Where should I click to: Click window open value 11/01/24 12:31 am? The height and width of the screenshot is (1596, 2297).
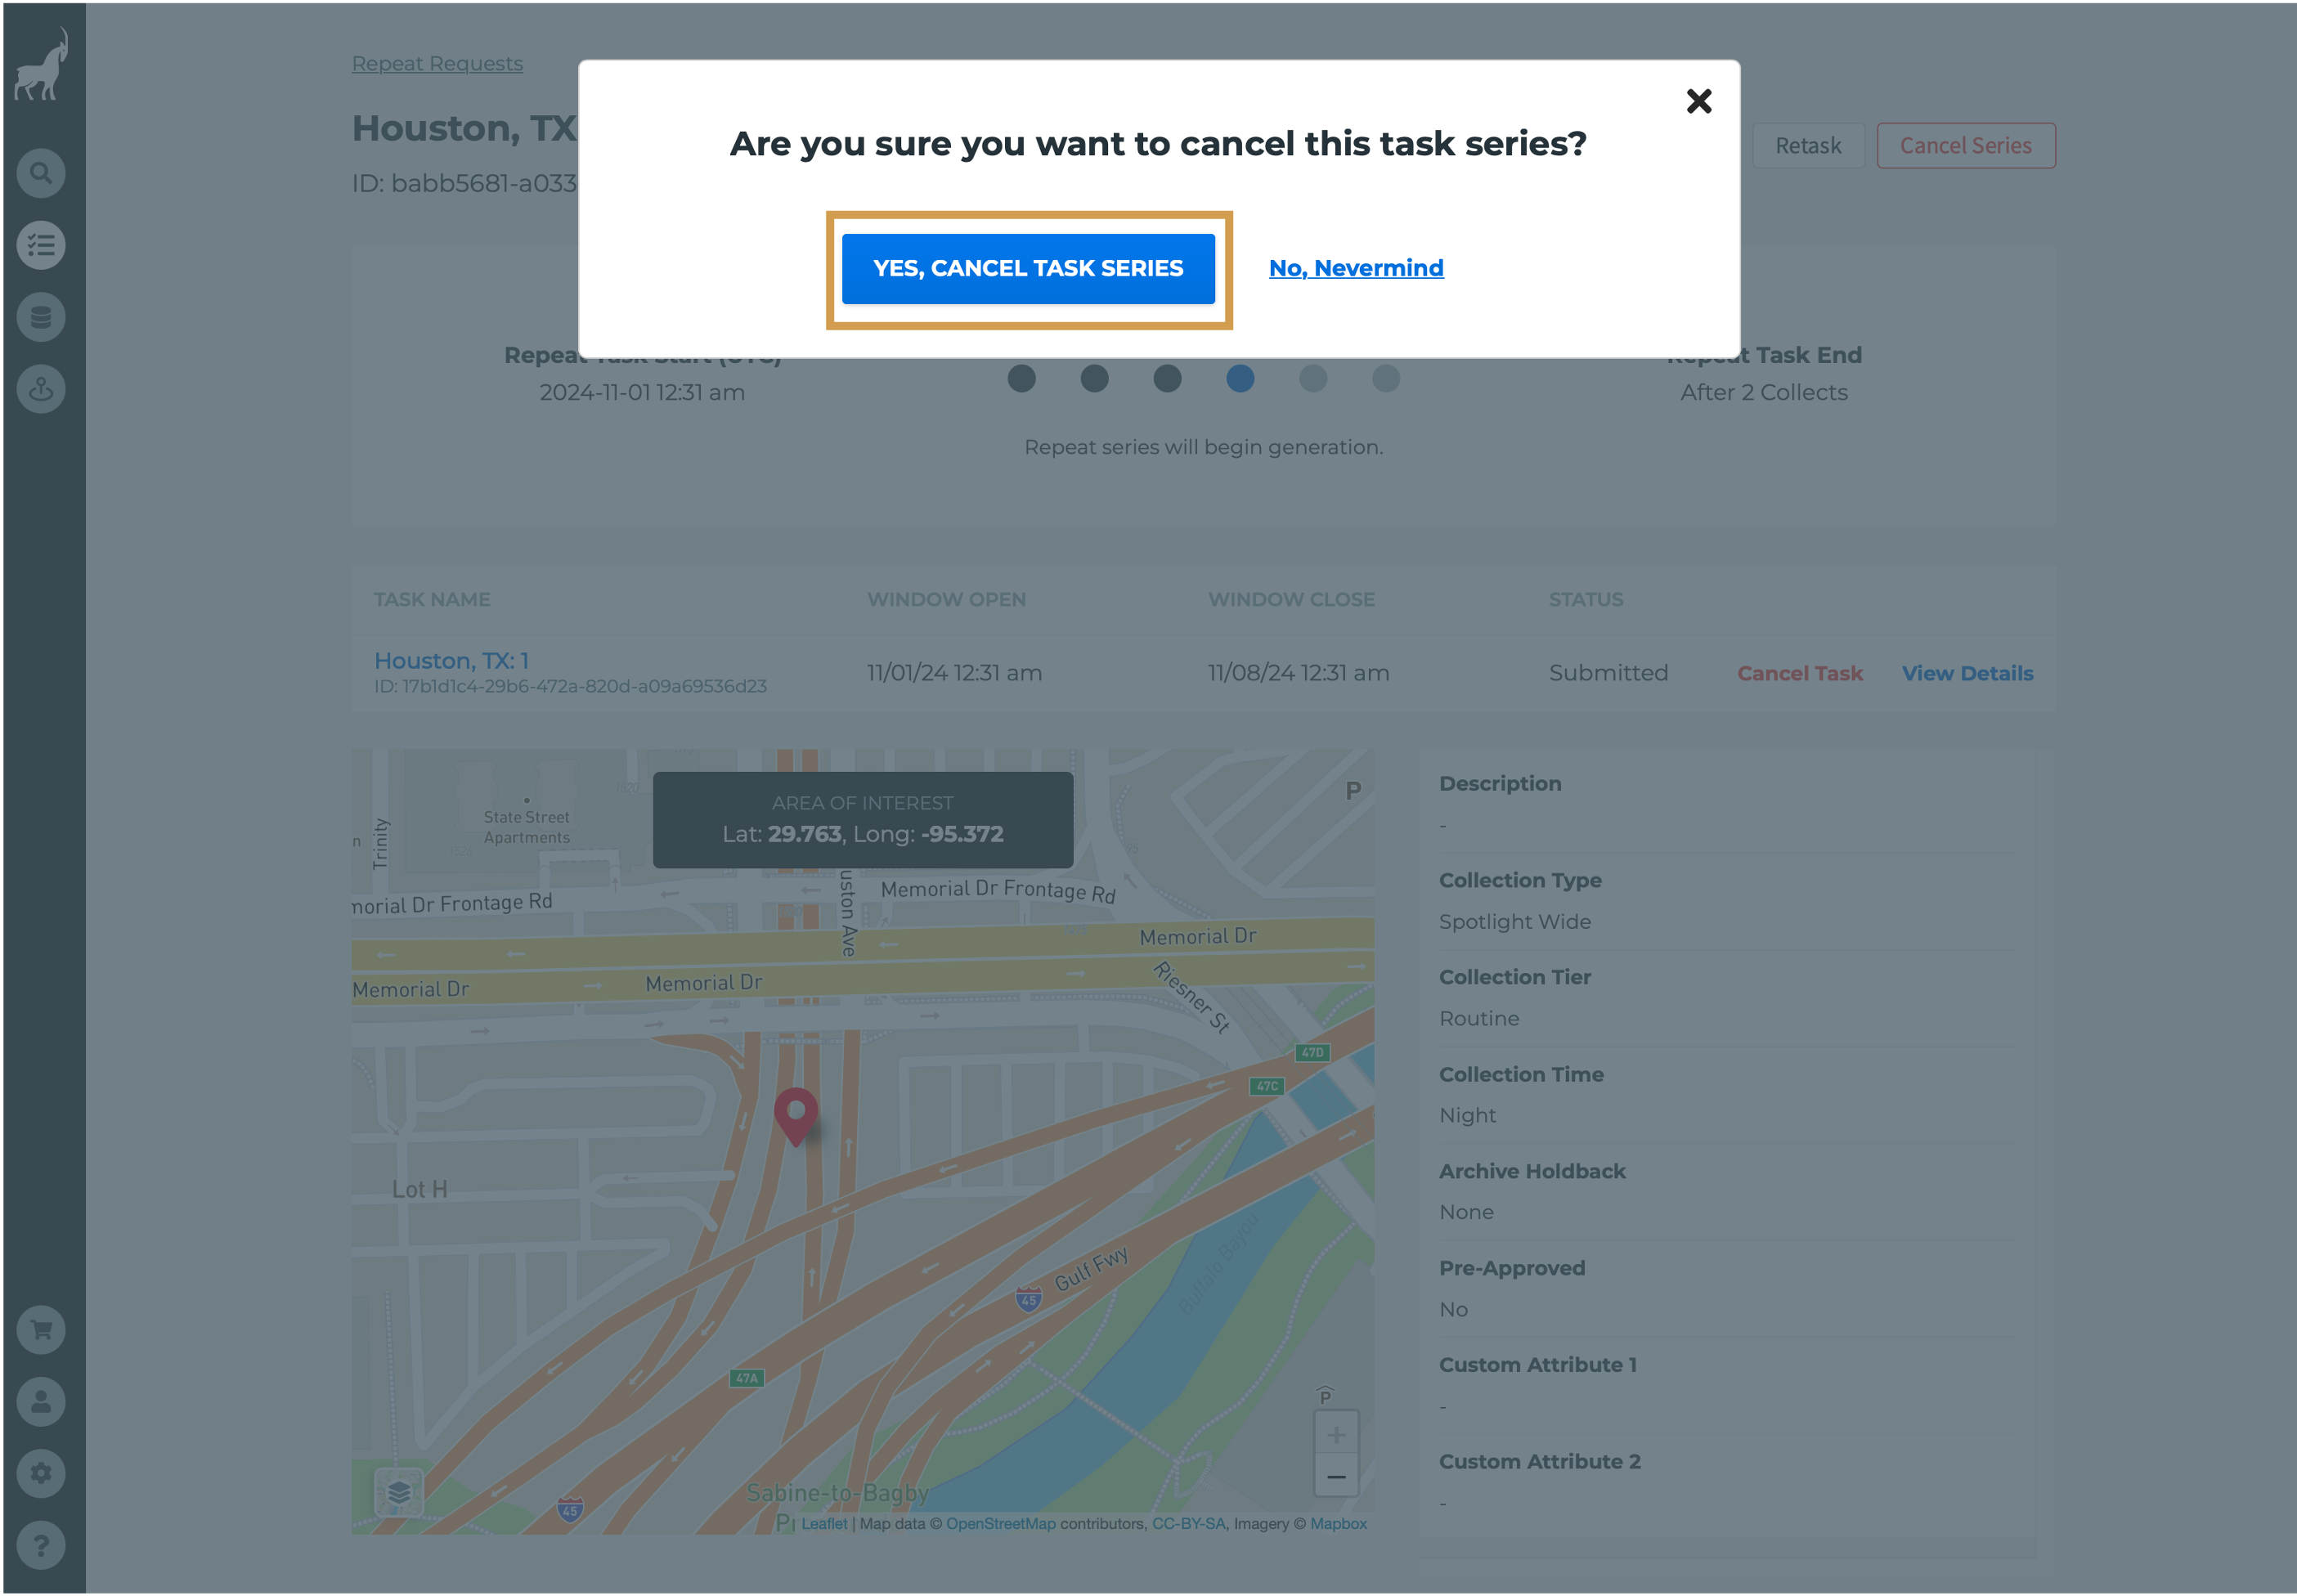point(954,673)
